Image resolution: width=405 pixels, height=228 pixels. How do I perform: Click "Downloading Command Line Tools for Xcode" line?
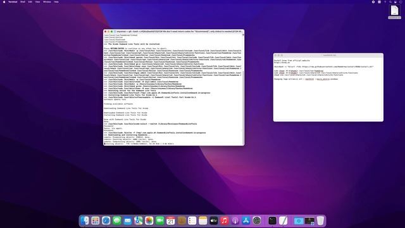[126, 108]
